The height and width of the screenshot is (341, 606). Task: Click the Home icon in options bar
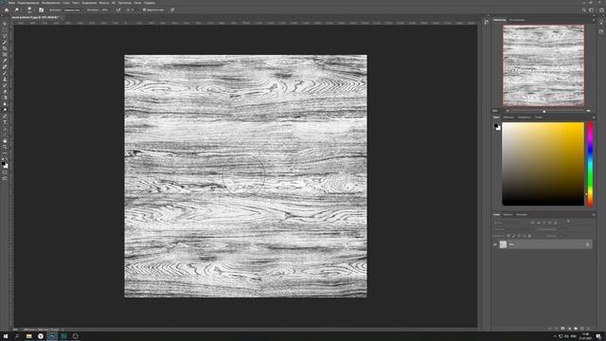click(7, 9)
